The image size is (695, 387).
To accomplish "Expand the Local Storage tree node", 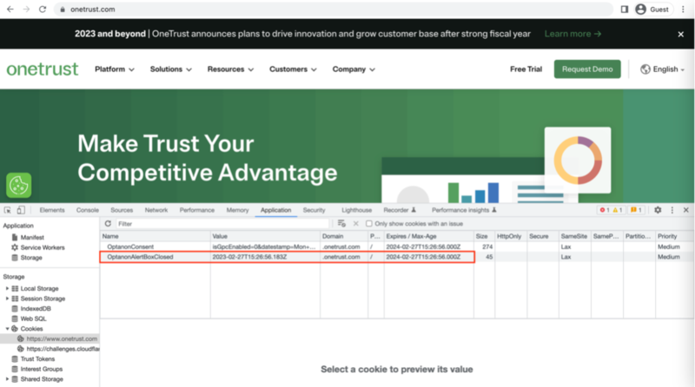I will pos(7,288).
